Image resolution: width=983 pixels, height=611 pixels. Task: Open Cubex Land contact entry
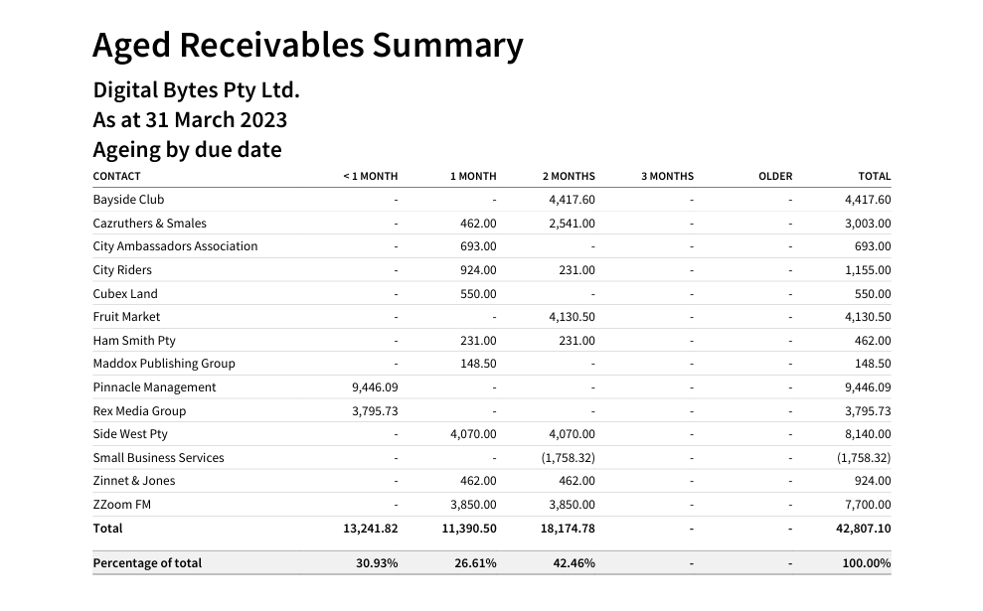pos(125,294)
